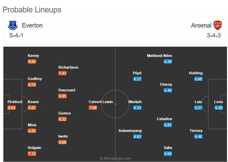Screen dimensions: 228x162
Task: Click Holgate's 7.12 rating badge
Action: coord(32,154)
